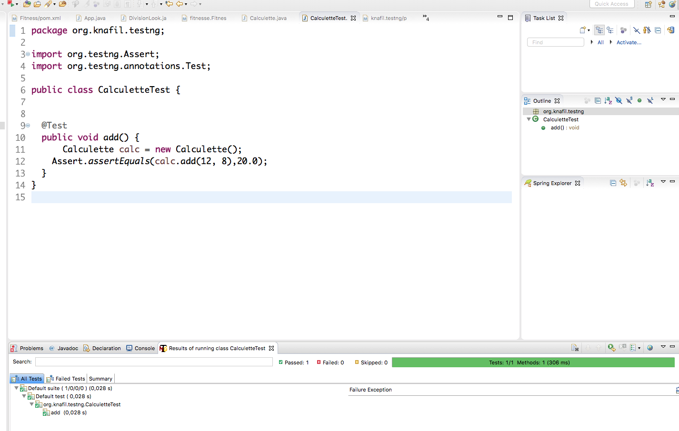This screenshot has height=431, width=679.
Task: Click the TestNG results Search field
Action: click(154, 362)
